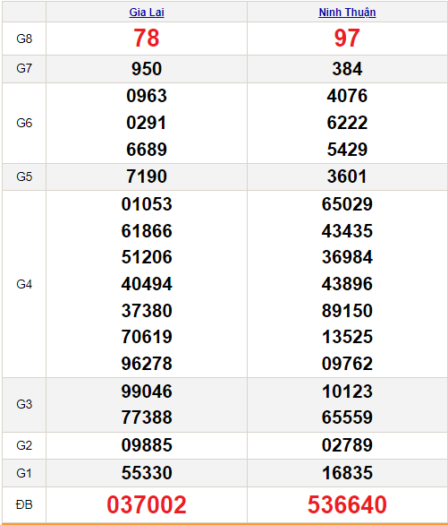
Task: Select Ninh Thuận G8 result 97
Action: point(347,39)
